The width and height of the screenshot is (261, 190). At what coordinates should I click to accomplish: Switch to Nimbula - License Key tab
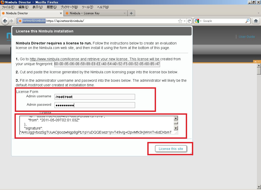(96, 13)
